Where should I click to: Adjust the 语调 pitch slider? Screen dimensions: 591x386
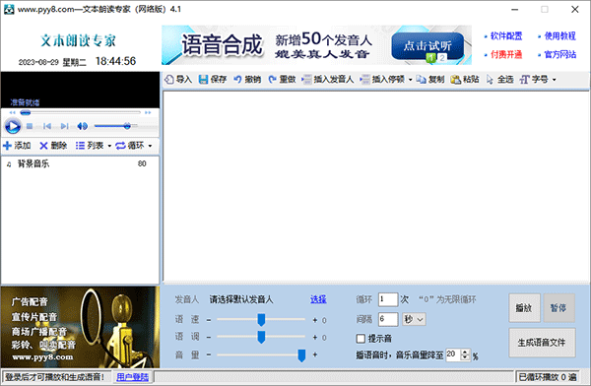[261, 337]
